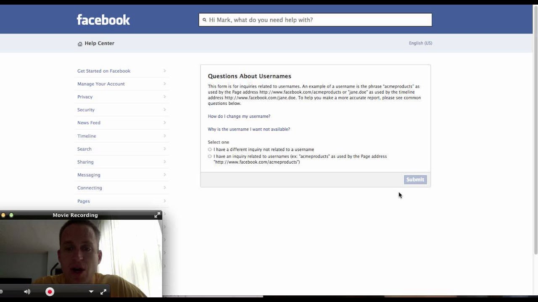
Task: Click the Submit button
Action: [415, 180]
